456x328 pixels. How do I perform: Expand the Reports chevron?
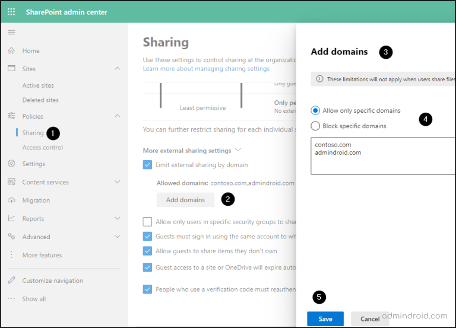tap(117, 218)
